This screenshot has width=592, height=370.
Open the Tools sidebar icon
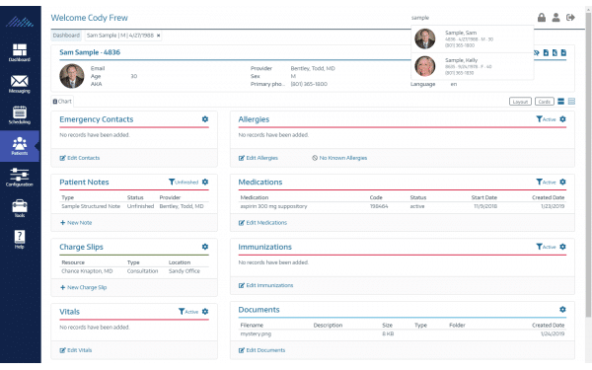[x=20, y=208]
